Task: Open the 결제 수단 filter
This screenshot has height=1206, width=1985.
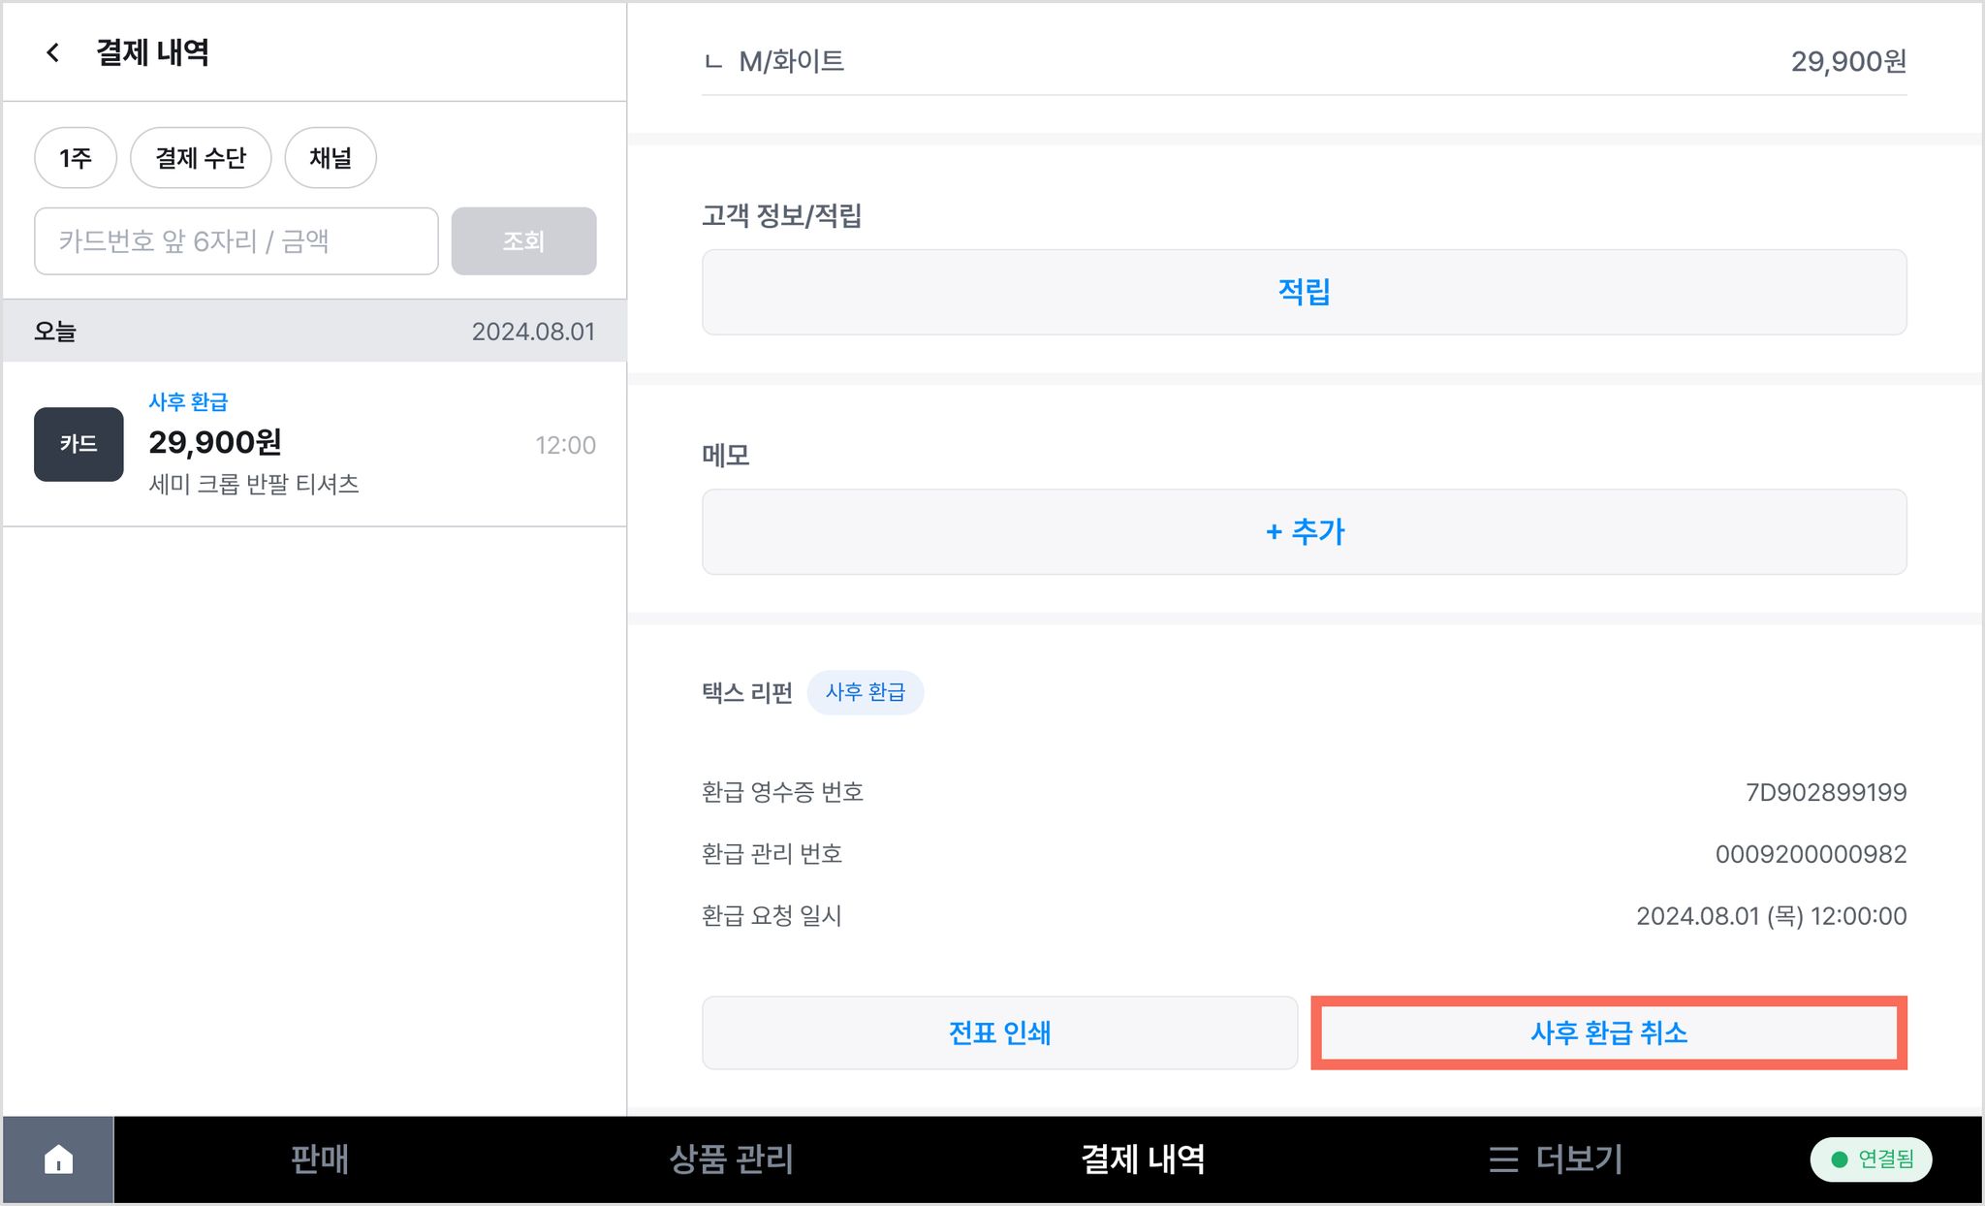Action: [x=201, y=157]
